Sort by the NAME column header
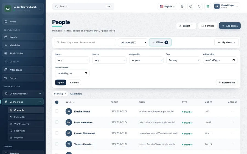 (70, 102)
